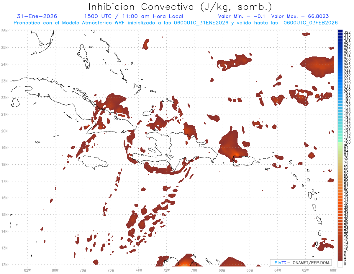Click the latitude label '26N'
Screen dimensions: 354x274
[4, 31]
